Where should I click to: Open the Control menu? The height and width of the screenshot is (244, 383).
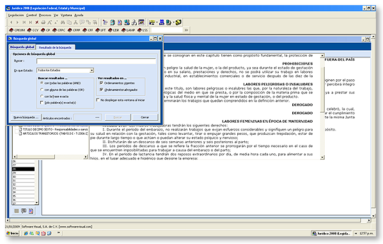pos(31,15)
